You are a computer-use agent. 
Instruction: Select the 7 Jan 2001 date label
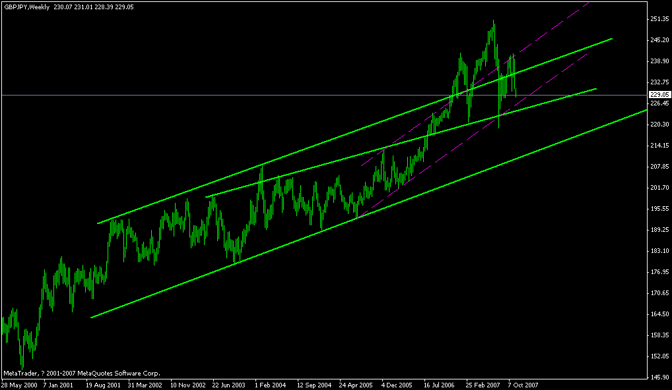(x=58, y=385)
